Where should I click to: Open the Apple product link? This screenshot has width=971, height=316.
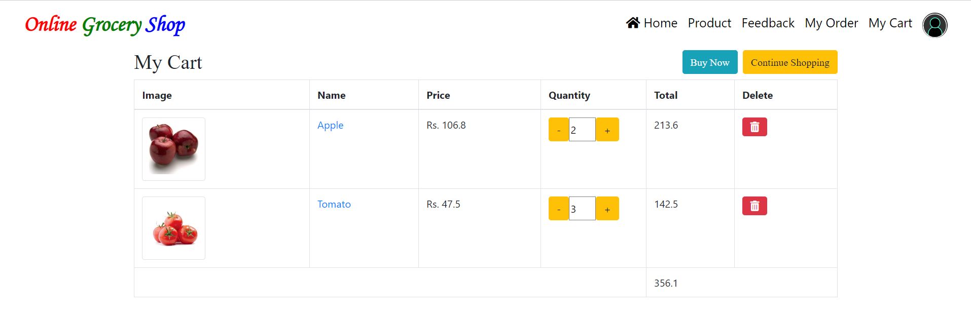coord(330,126)
